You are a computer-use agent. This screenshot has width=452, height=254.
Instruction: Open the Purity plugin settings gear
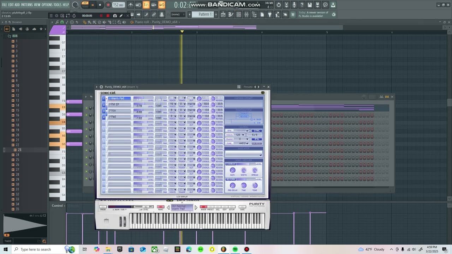click(x=101, y=87)
